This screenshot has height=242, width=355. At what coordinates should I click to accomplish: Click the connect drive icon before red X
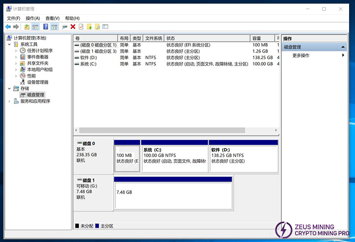(65, 27)
